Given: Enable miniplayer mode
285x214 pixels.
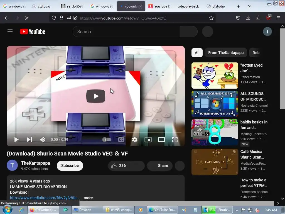Looking at the screenshot, I should click(148, 140).
